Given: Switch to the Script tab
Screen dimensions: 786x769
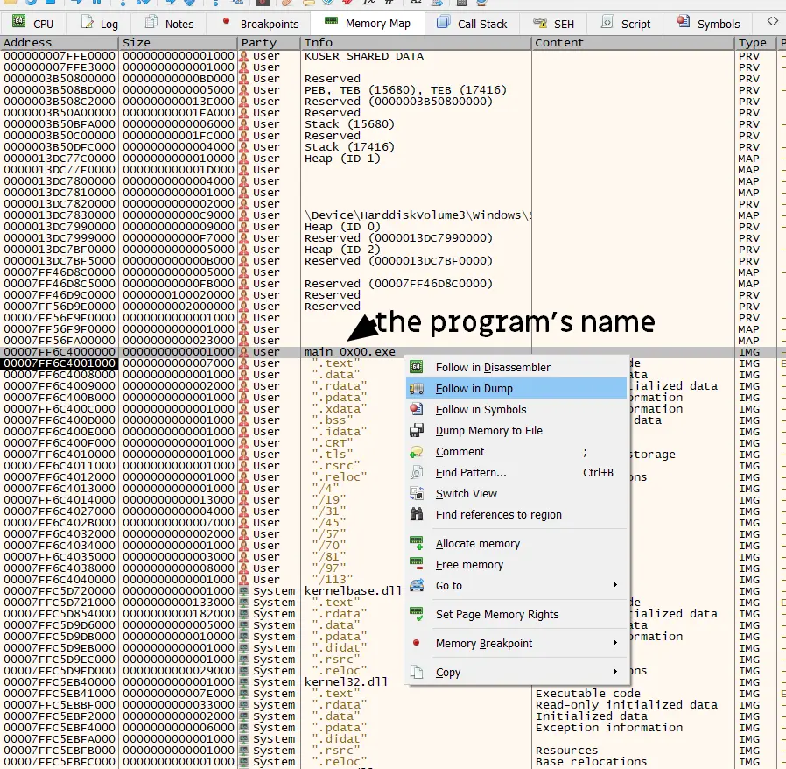Looking at the screenshot, I should [624, 24].
